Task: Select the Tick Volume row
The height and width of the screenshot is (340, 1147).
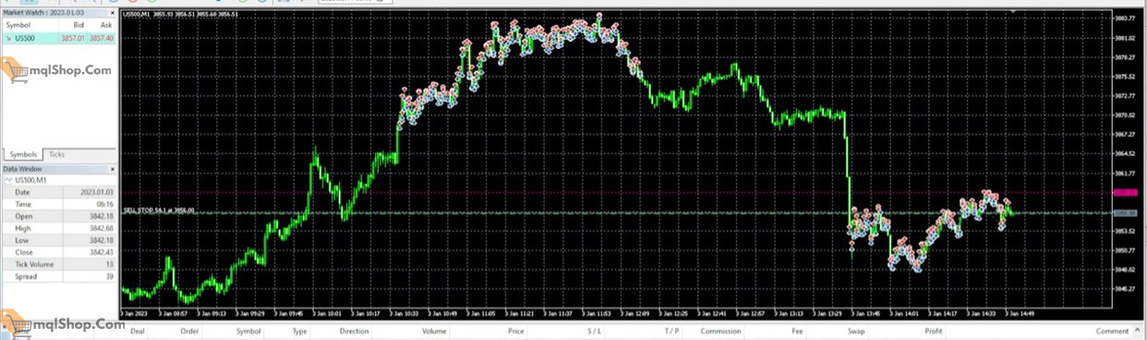Action: tap(59, 264)
